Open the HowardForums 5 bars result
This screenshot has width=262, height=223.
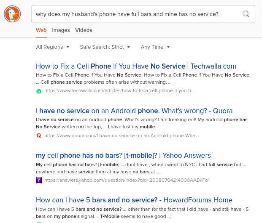[134, 200]
